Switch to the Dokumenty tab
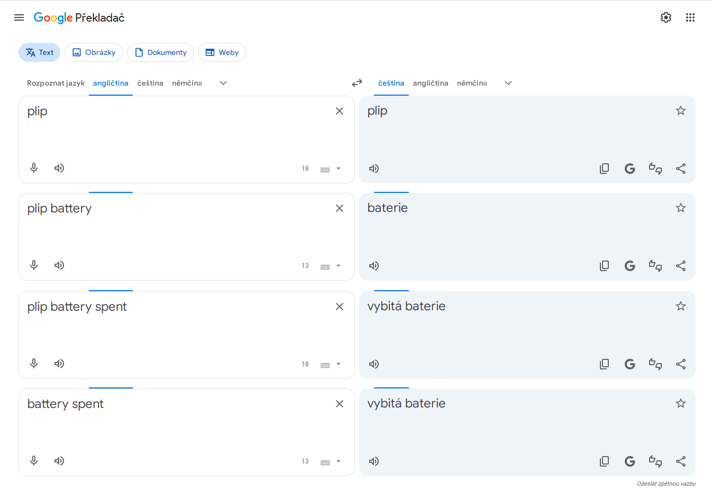 (x=160, y=52)
